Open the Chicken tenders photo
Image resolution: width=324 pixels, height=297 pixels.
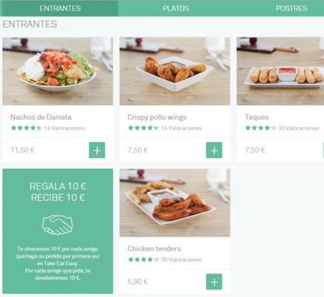click(x=175, y=203)
